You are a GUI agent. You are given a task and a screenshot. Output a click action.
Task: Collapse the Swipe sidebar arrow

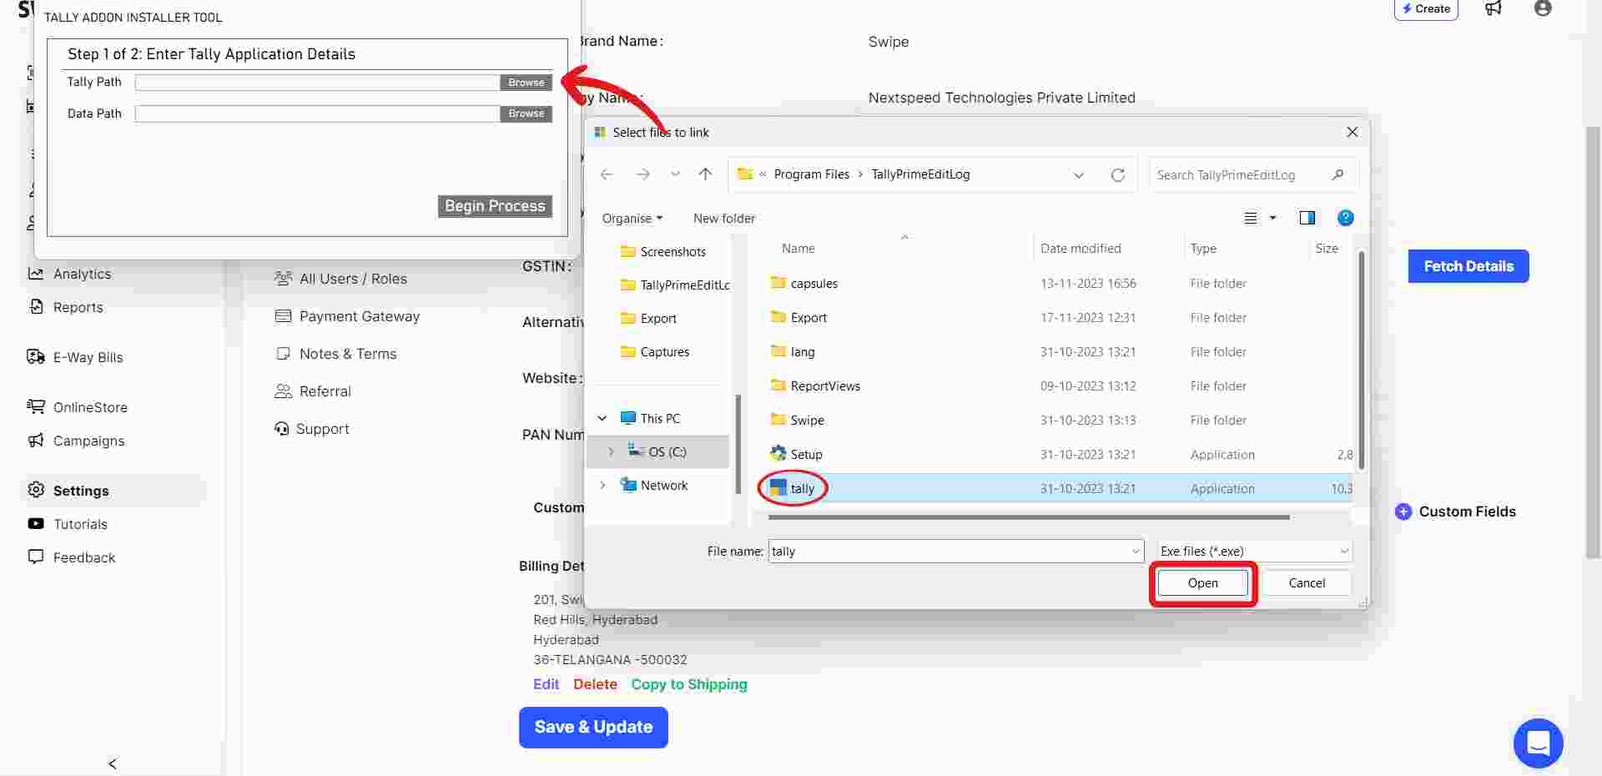point(113,763)
